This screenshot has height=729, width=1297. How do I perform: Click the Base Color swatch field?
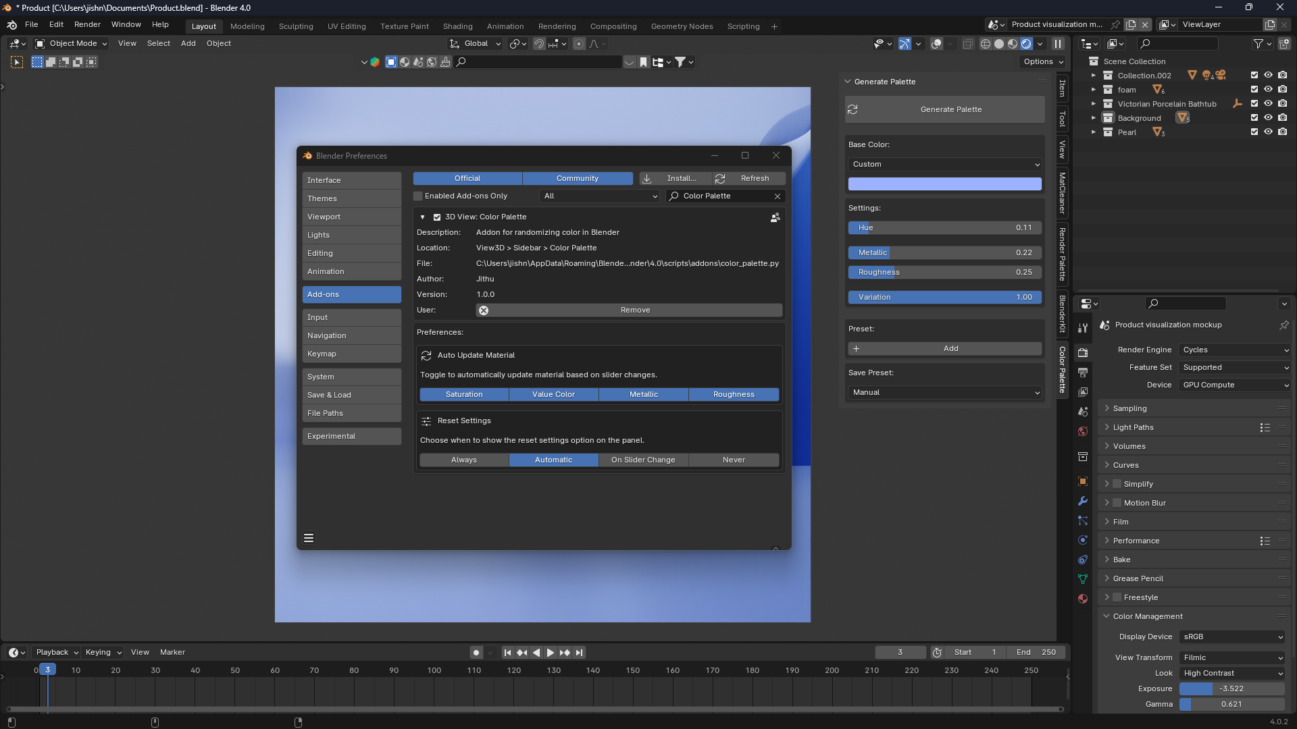(944, 184)
